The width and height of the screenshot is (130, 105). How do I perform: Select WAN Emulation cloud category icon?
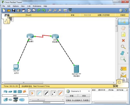(x=10, y=100)
